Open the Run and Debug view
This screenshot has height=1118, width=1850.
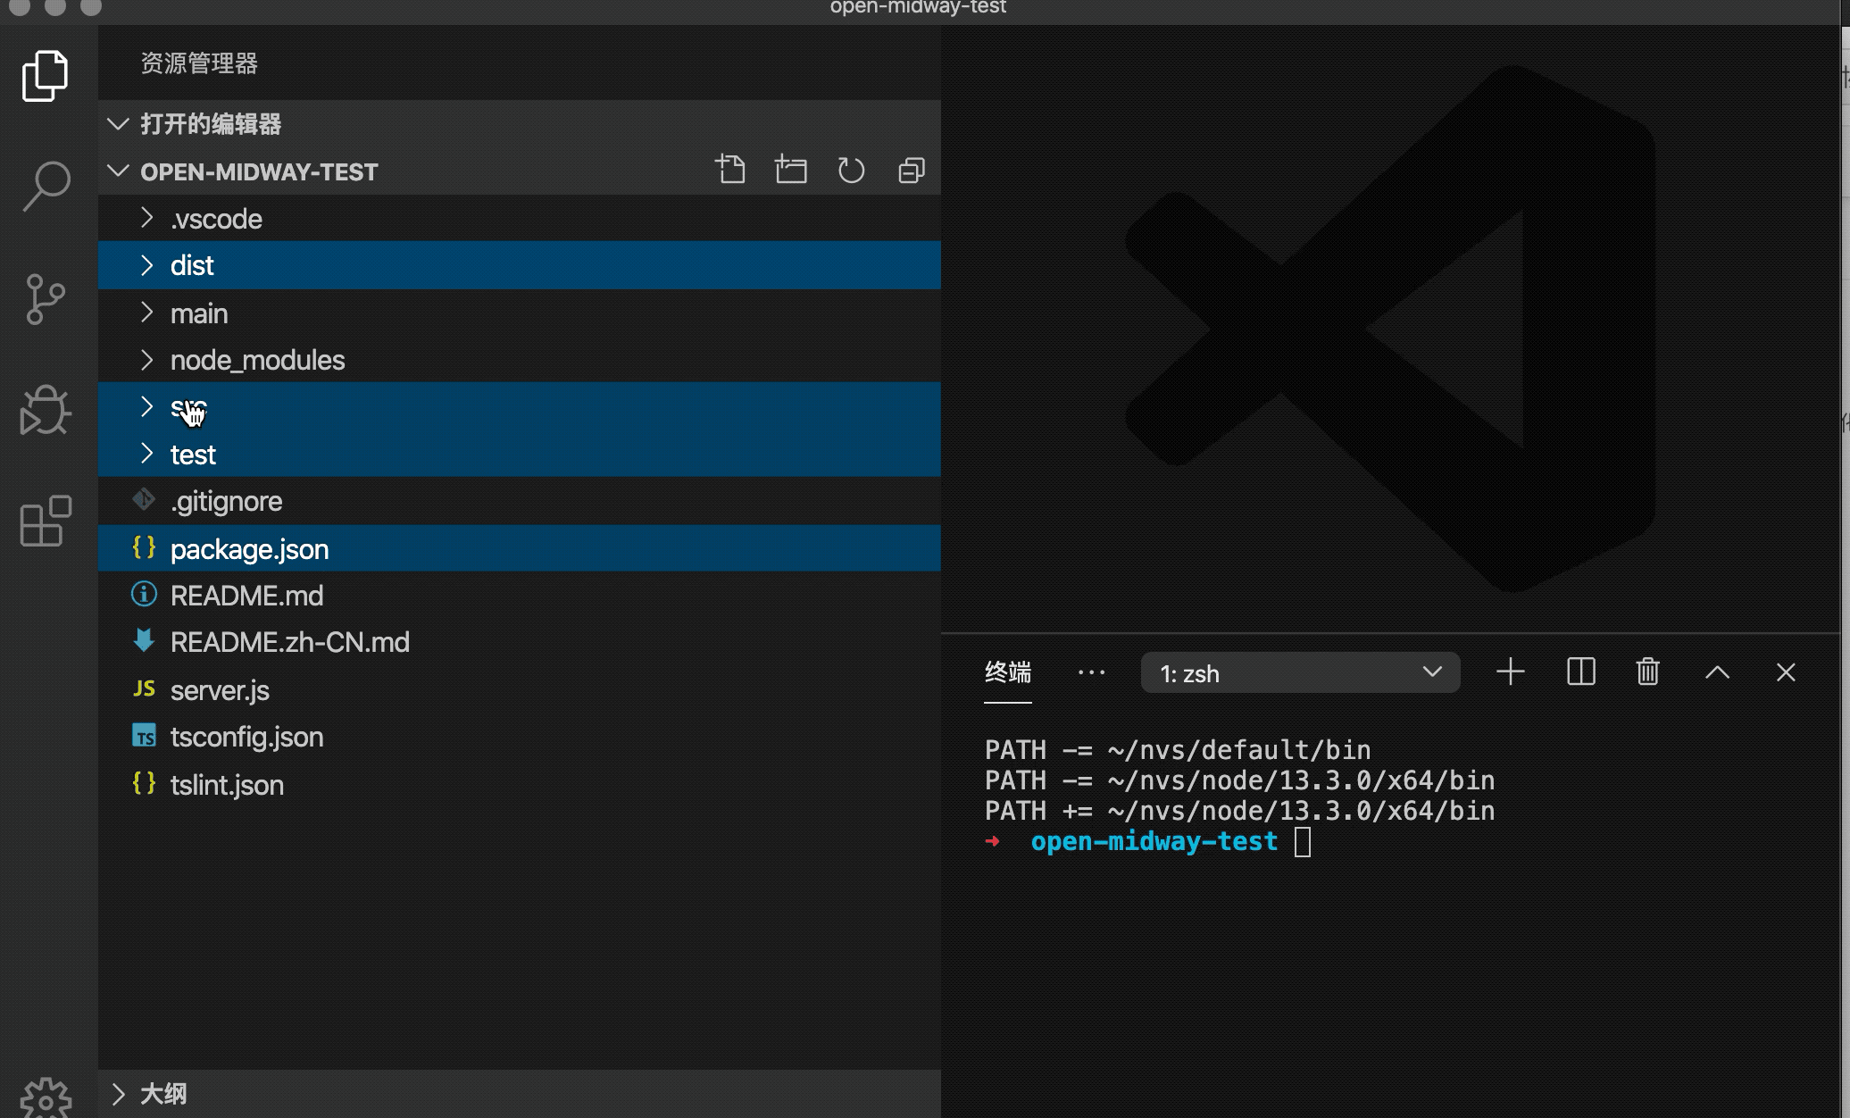tap(45, 410)
